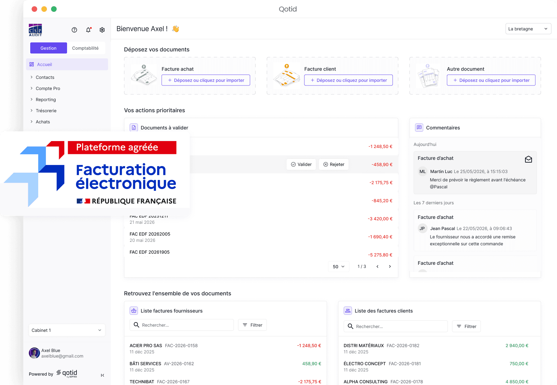Open the Cabinet 1 dropdown
The image size is (557, 385).
pyautogui.click(x=67, y=330)
